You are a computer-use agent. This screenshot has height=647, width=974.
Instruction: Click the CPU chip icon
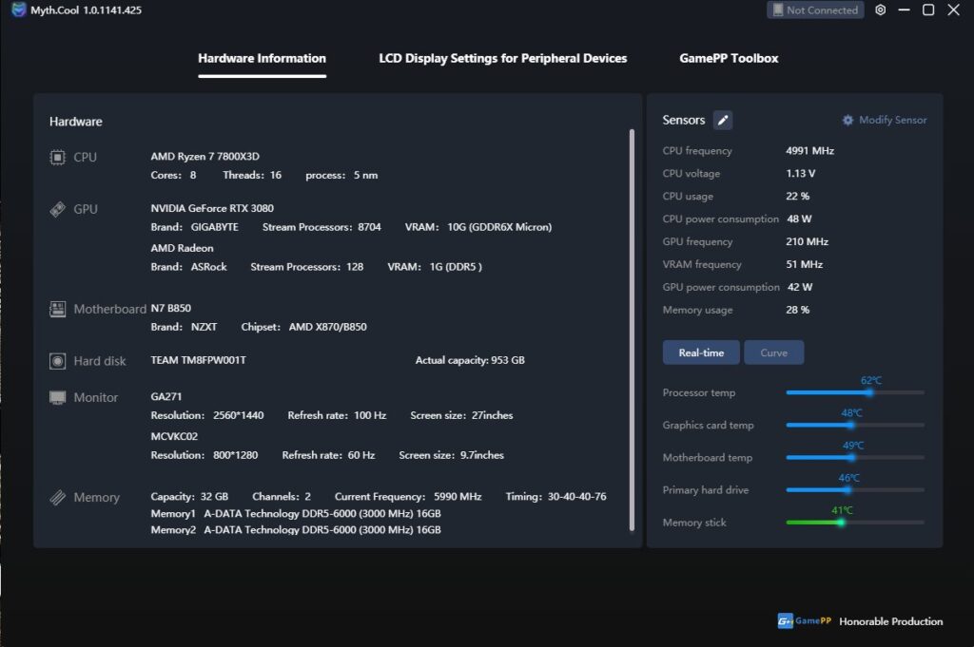tap(58, 157)
